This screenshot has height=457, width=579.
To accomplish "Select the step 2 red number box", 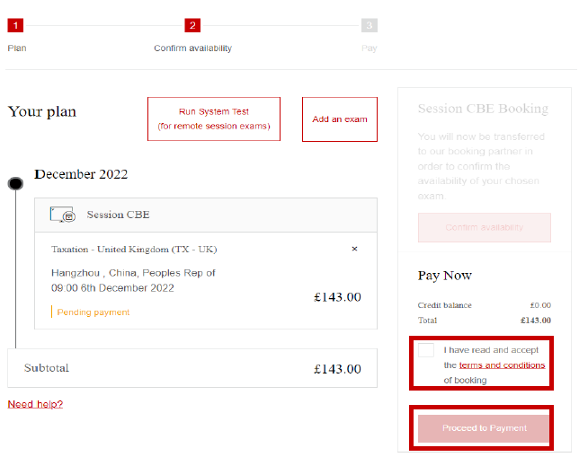I will [192, 25].
